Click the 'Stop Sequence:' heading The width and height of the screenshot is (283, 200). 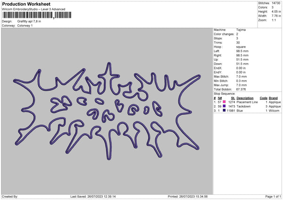(225, 94)
